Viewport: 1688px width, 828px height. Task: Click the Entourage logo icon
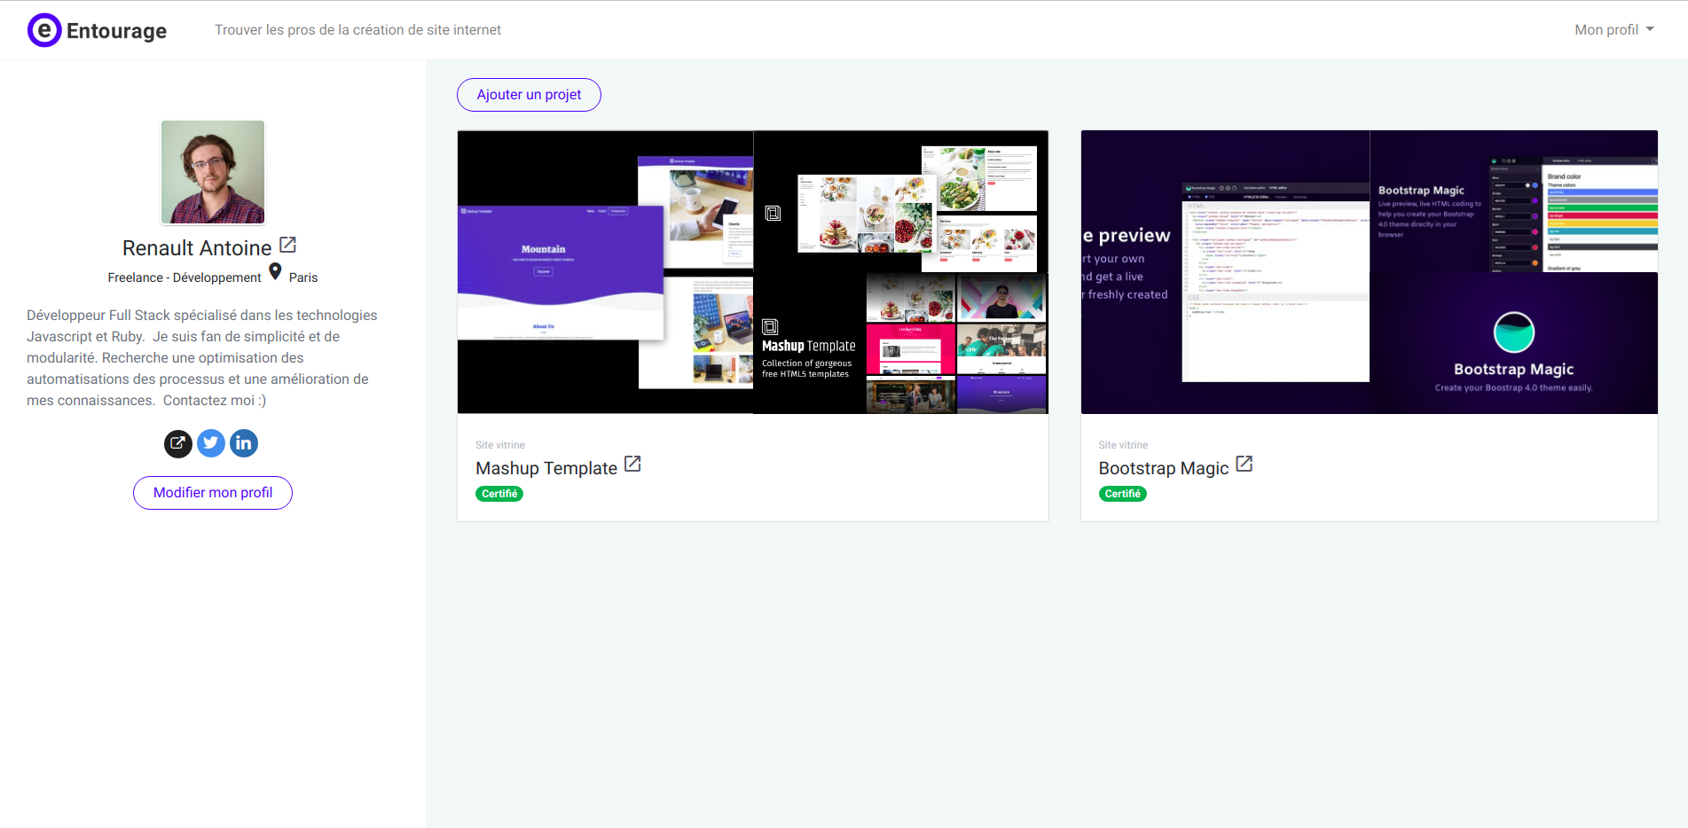pyautogui.click(x=44, y=30)
